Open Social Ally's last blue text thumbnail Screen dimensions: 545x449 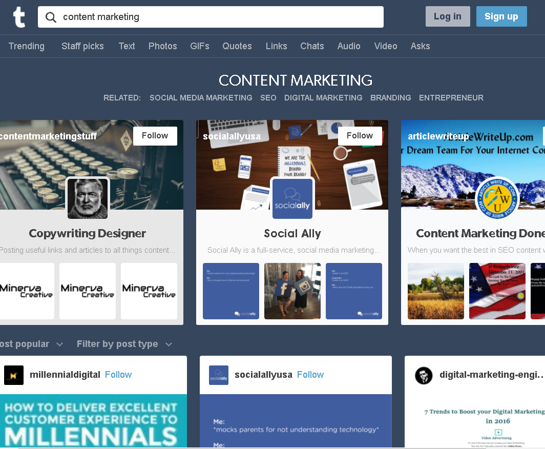(354, 291)
